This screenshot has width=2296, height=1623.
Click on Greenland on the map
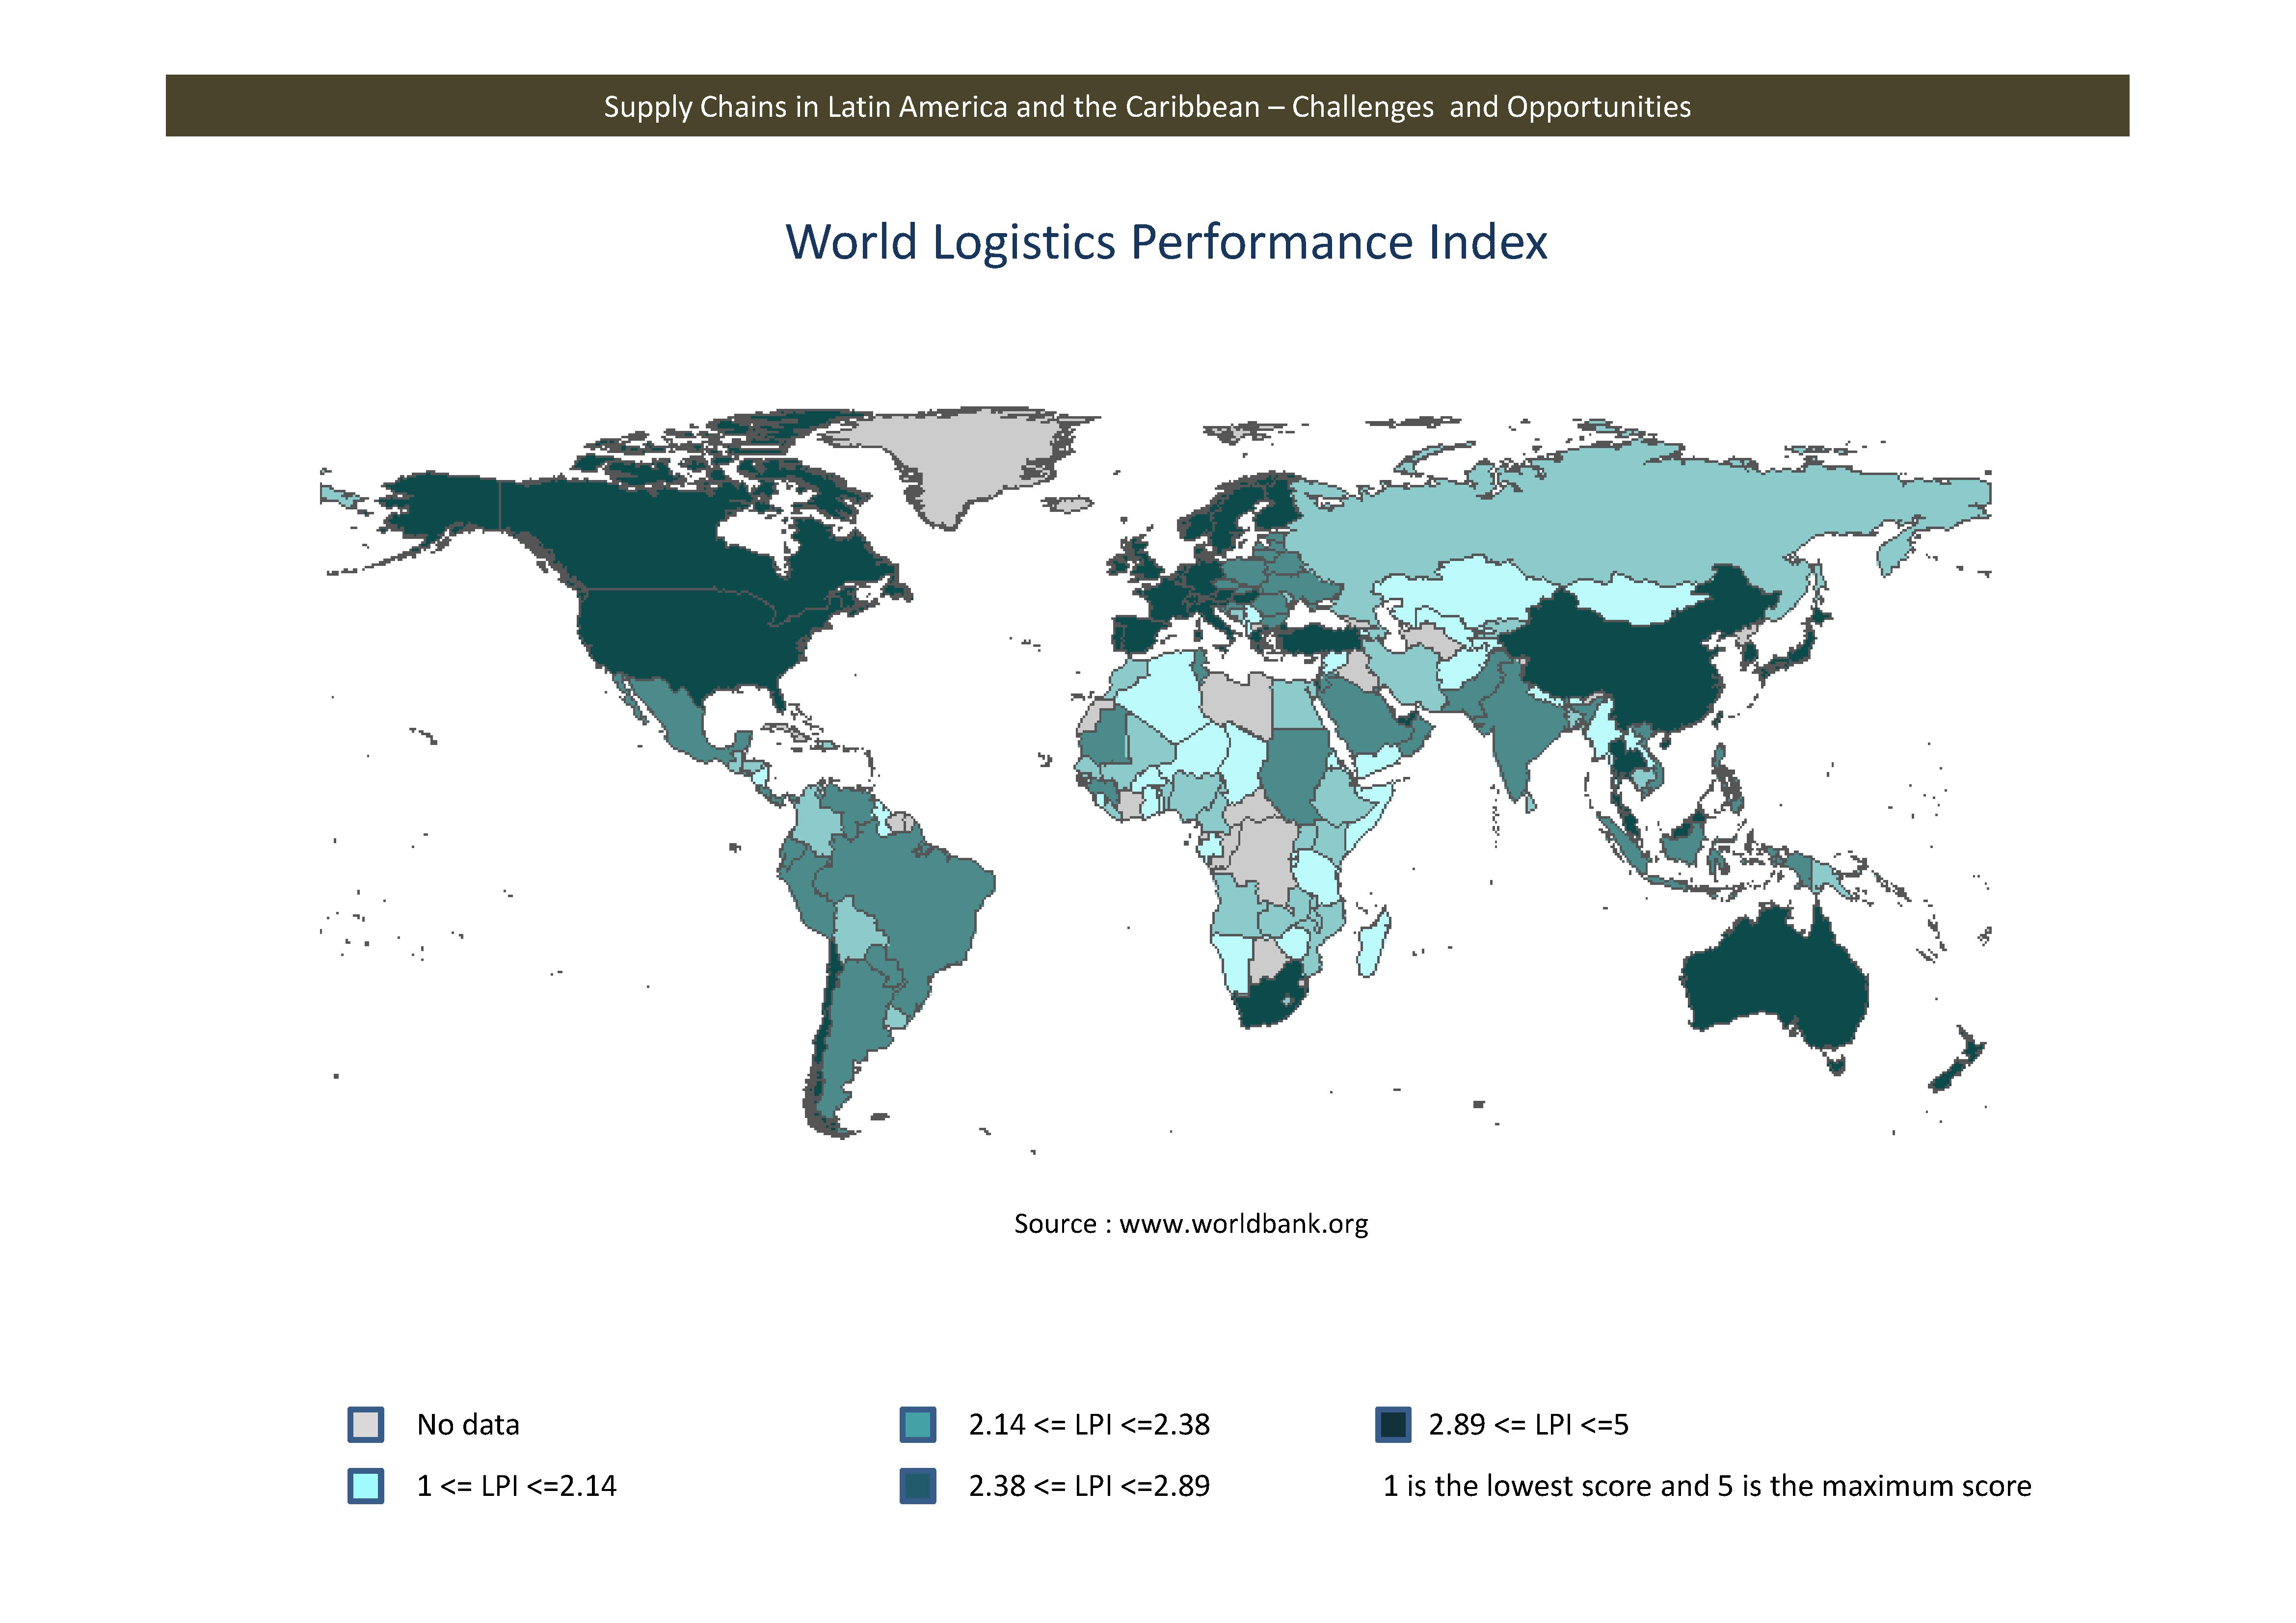965,455
